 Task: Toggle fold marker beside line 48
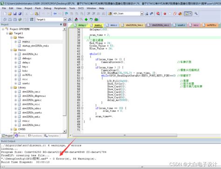click(x=82, y=68)
